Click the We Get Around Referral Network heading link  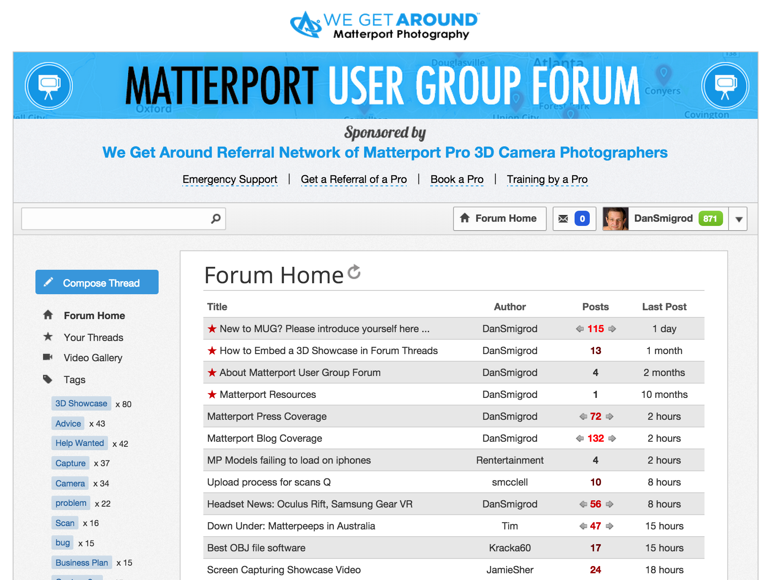pyautogui.click(x=385, y=153)
